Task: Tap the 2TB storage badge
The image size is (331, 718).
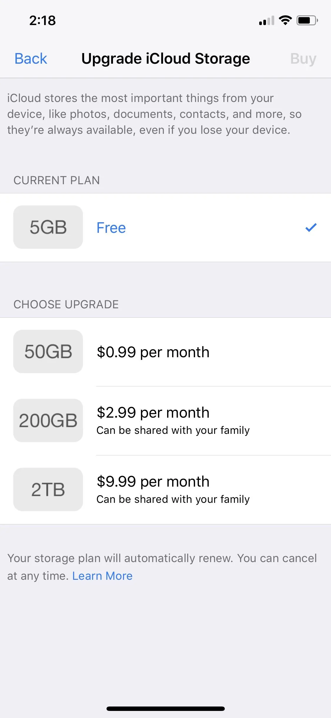Action: click(48, 489)
